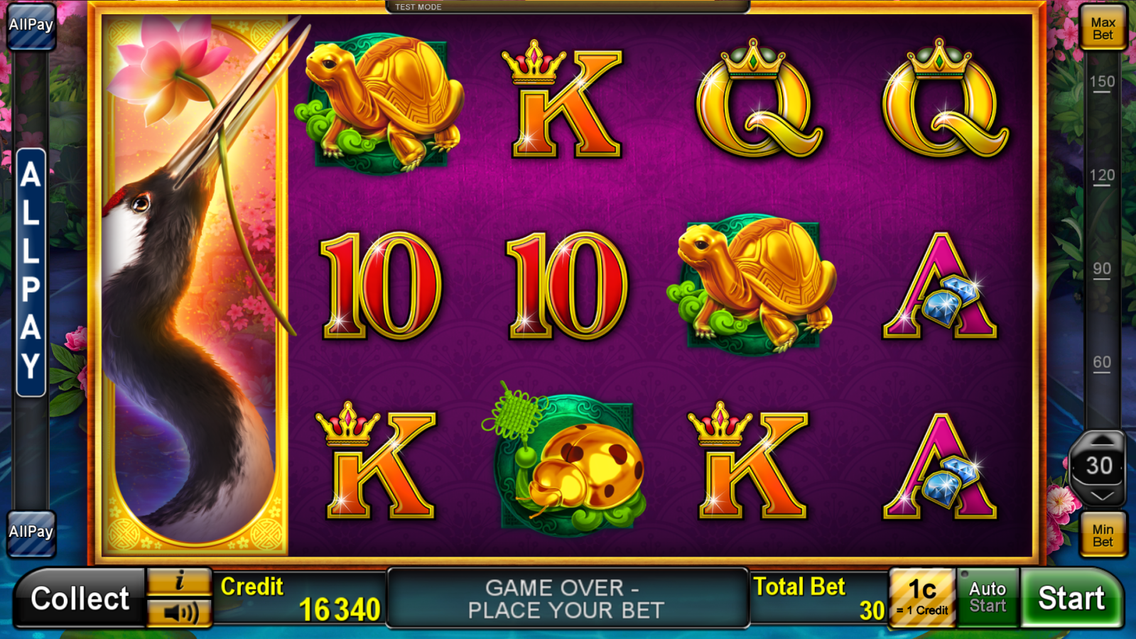Hit the green Start button
Viewport: 1136px width, 639px height.
(1071, 598)
